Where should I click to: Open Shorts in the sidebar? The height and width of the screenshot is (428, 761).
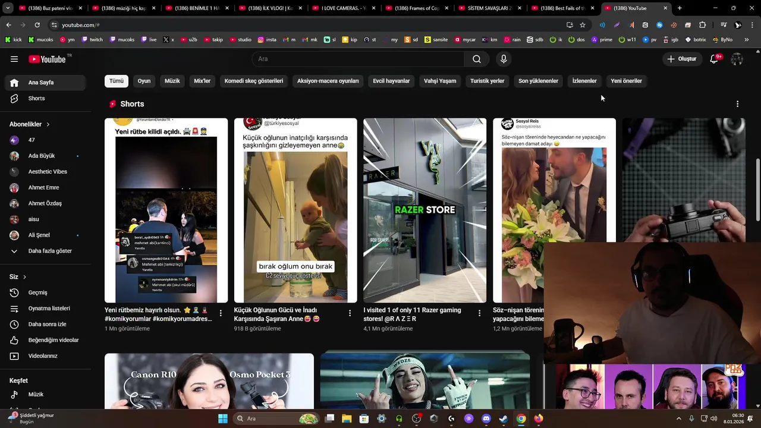tap(45, 98)
